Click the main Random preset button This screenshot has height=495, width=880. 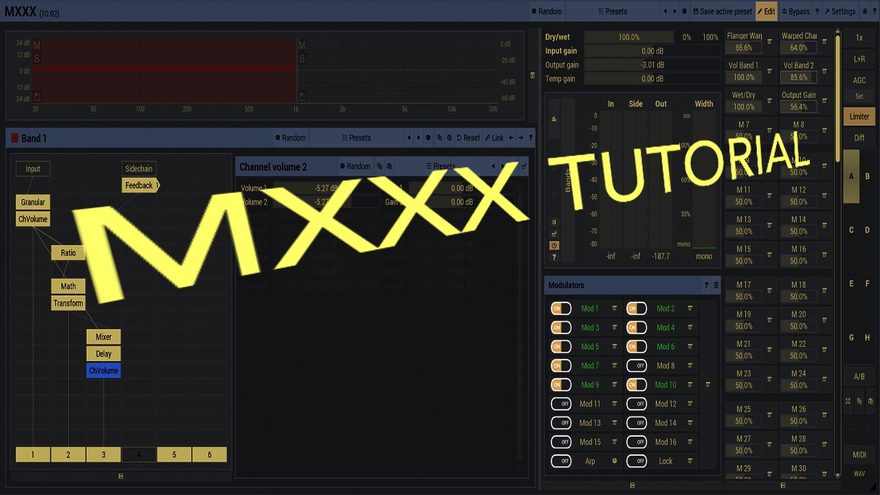[x=547, y=11]
